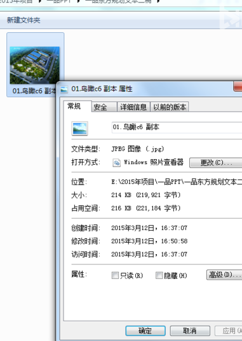242x341 pixels.
Task: Close the properties dialog with red X
Action: coord(238,86)
